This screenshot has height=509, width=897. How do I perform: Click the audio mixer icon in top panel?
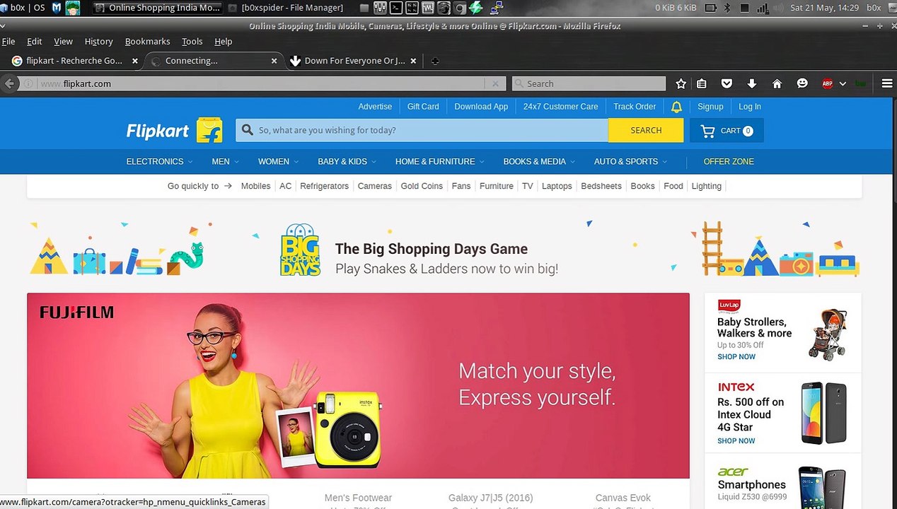click(x=380, y=8)
